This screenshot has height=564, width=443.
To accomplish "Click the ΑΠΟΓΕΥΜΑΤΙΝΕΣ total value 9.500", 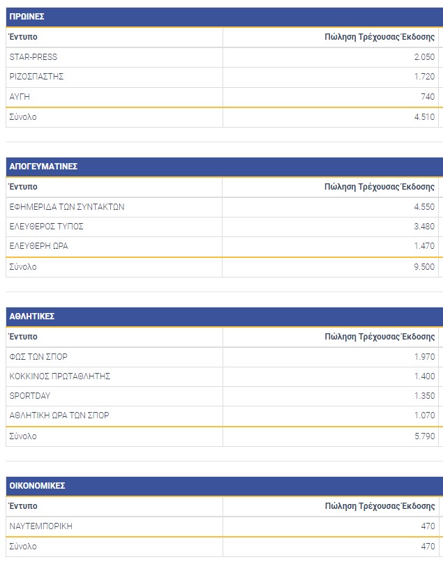I will [x=423, y=267].
